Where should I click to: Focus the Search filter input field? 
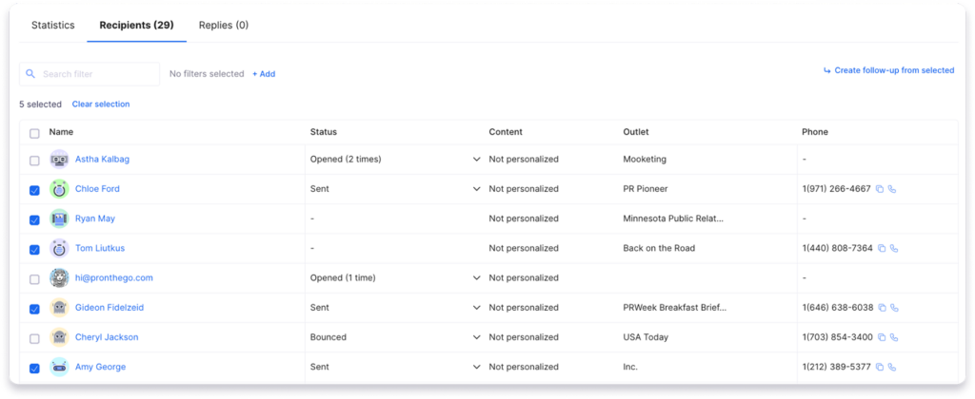90,74
